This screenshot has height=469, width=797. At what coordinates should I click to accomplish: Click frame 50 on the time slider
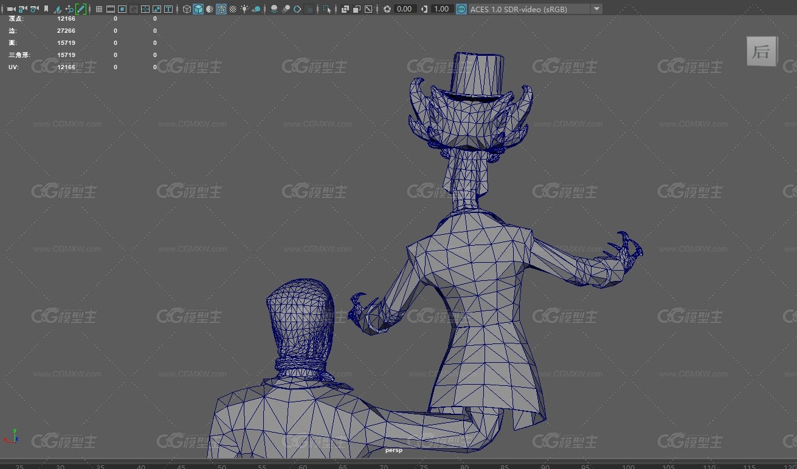(222, 466)
